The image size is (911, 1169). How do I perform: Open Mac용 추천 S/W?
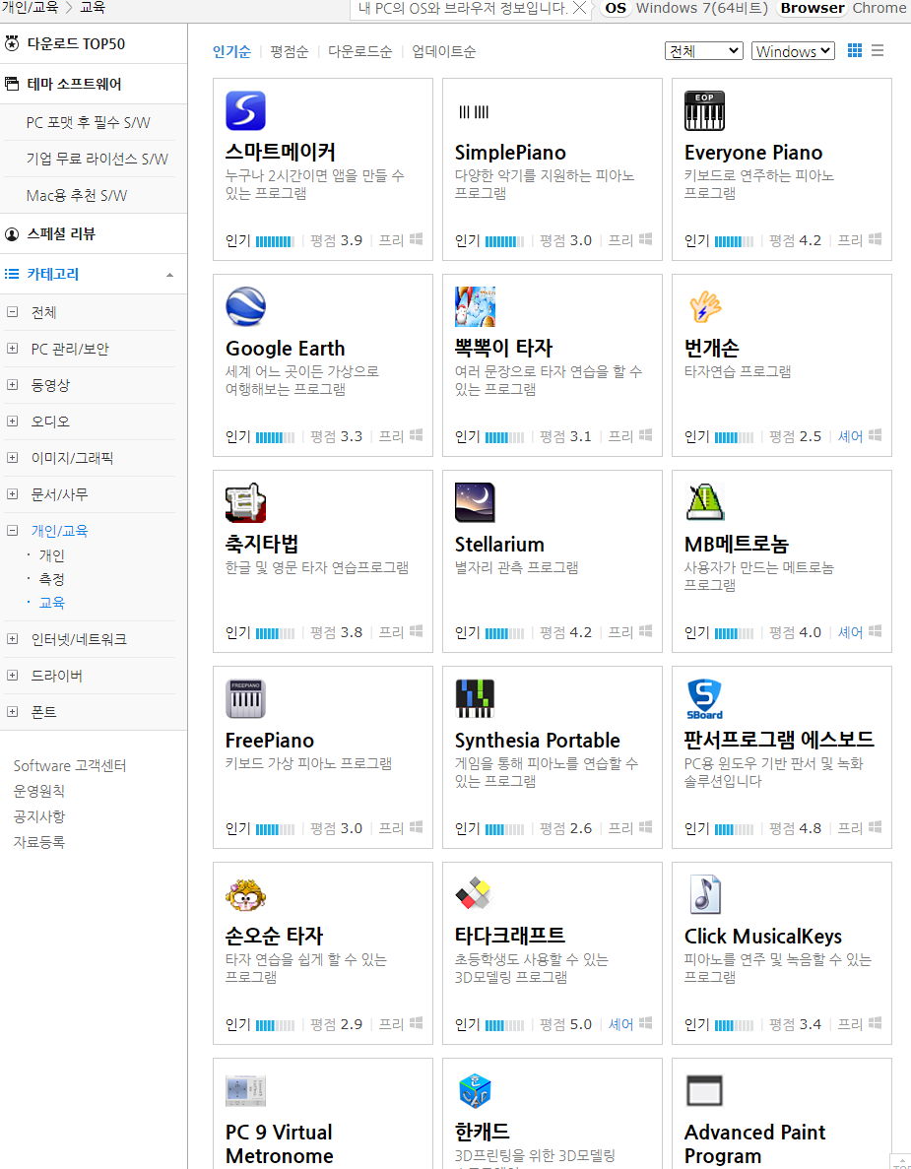coord(77,195)
